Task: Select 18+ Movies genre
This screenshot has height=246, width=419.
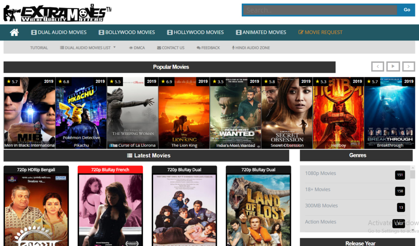Action: coord(318,190)
